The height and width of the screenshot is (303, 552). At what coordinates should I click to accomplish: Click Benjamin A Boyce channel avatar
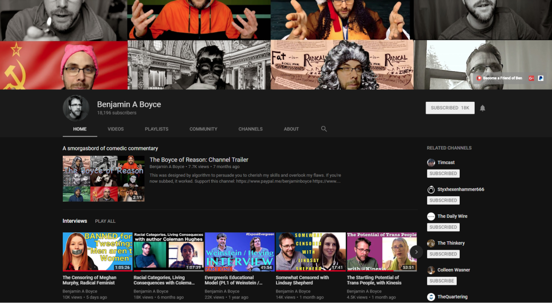coord(76,108)
